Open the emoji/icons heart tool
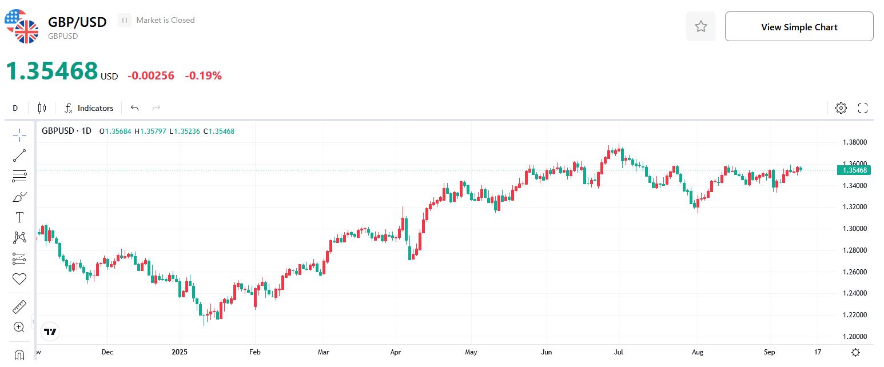Screen dimensions: 884x367 (19, 278)
